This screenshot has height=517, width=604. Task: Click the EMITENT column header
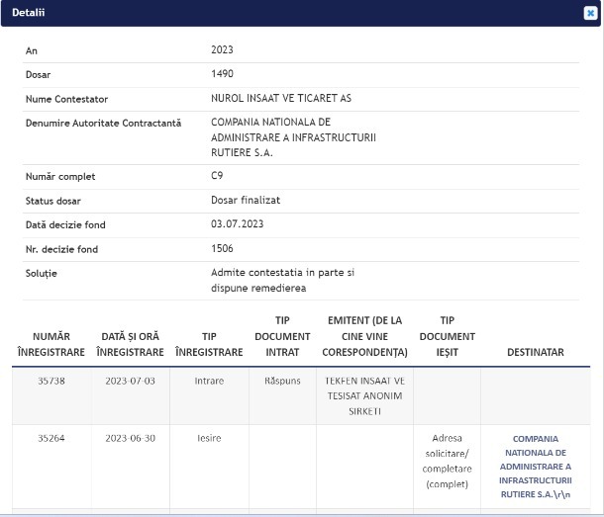tap(364, 336)
